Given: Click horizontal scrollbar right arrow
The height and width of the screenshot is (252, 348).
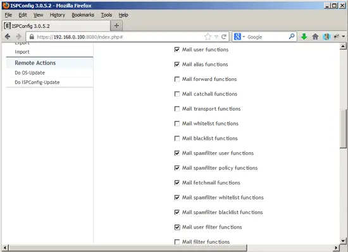Looking at the screenshot, I should [x=336, y=248].
